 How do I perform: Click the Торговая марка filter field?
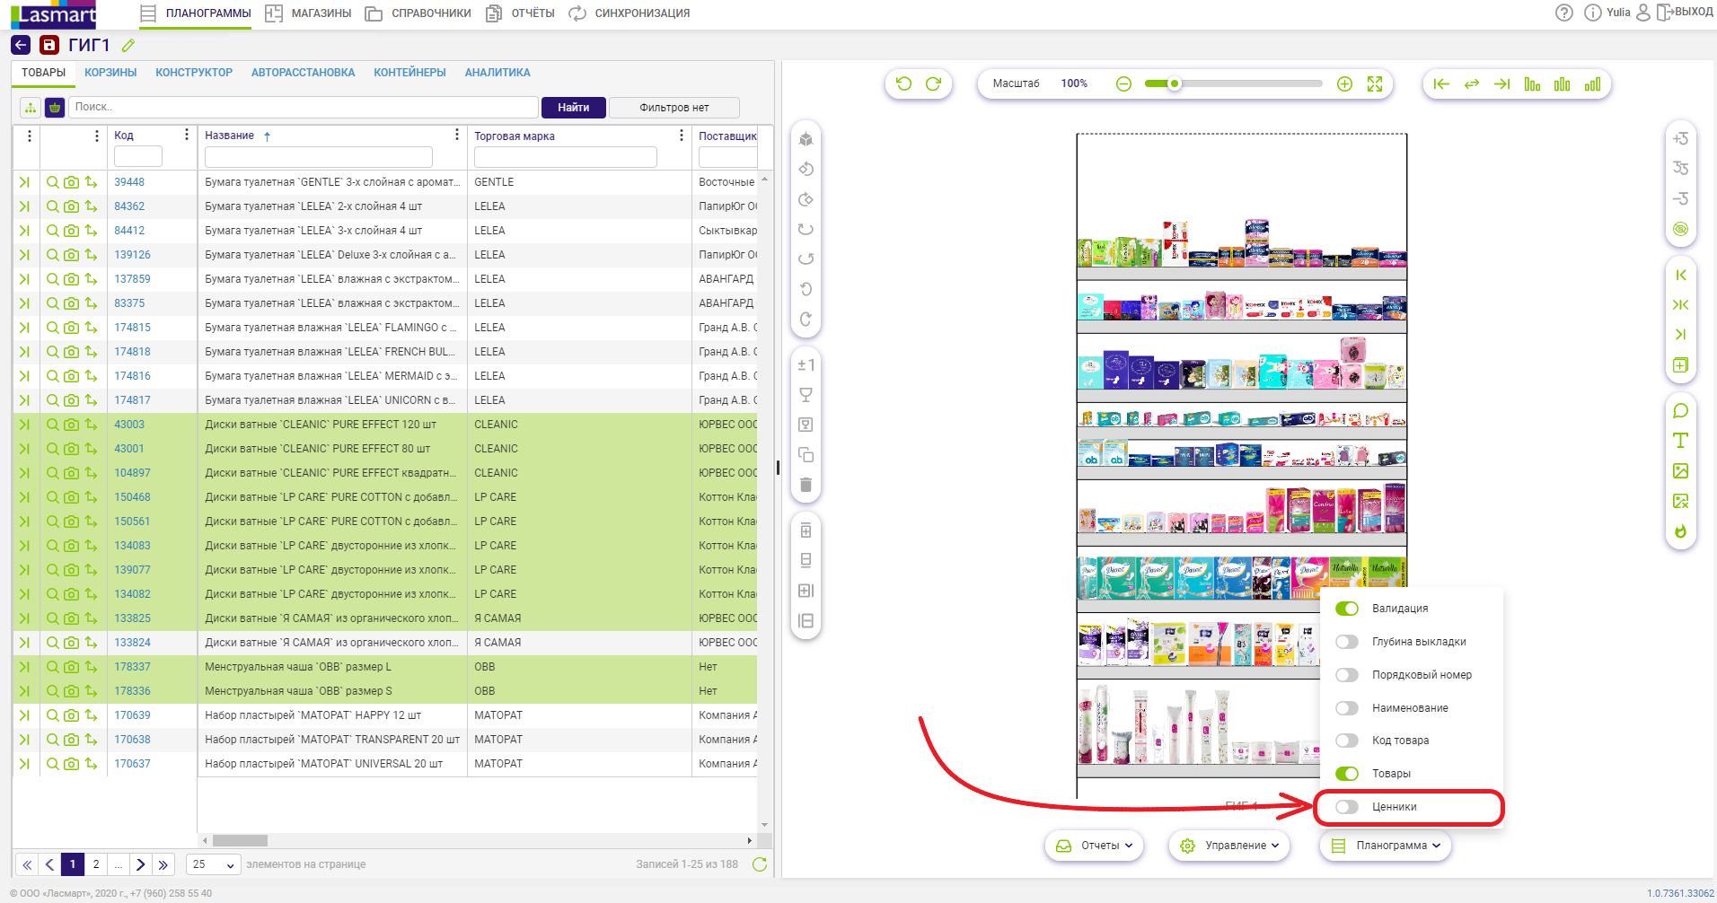[x=566, y=157]
